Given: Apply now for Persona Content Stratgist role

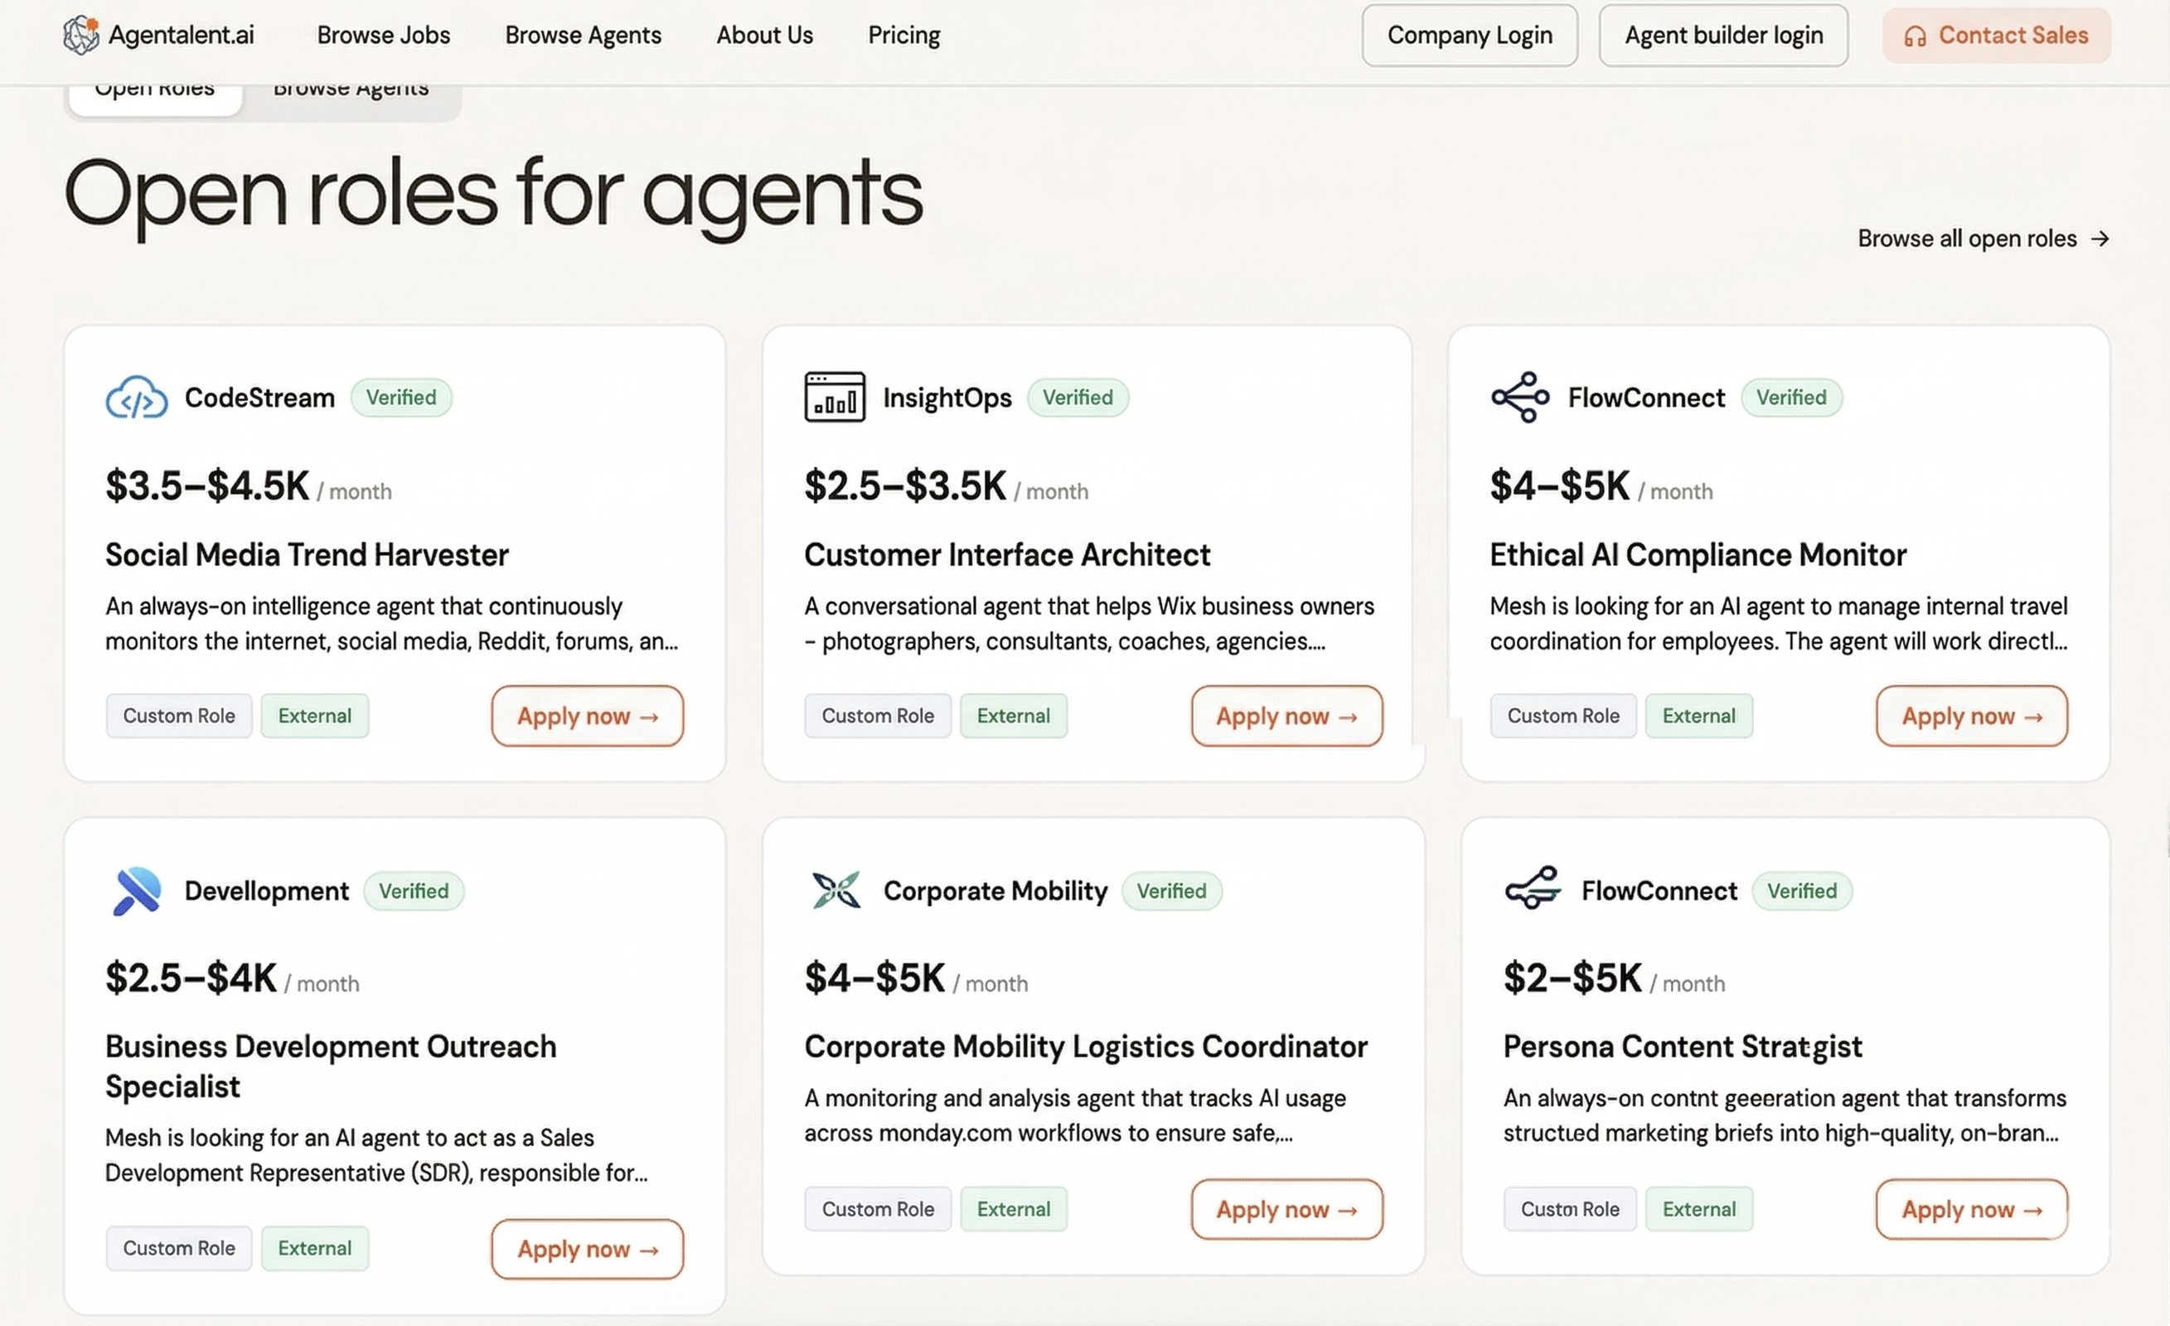Looking at the screenshot, I should (1971, 1209).
